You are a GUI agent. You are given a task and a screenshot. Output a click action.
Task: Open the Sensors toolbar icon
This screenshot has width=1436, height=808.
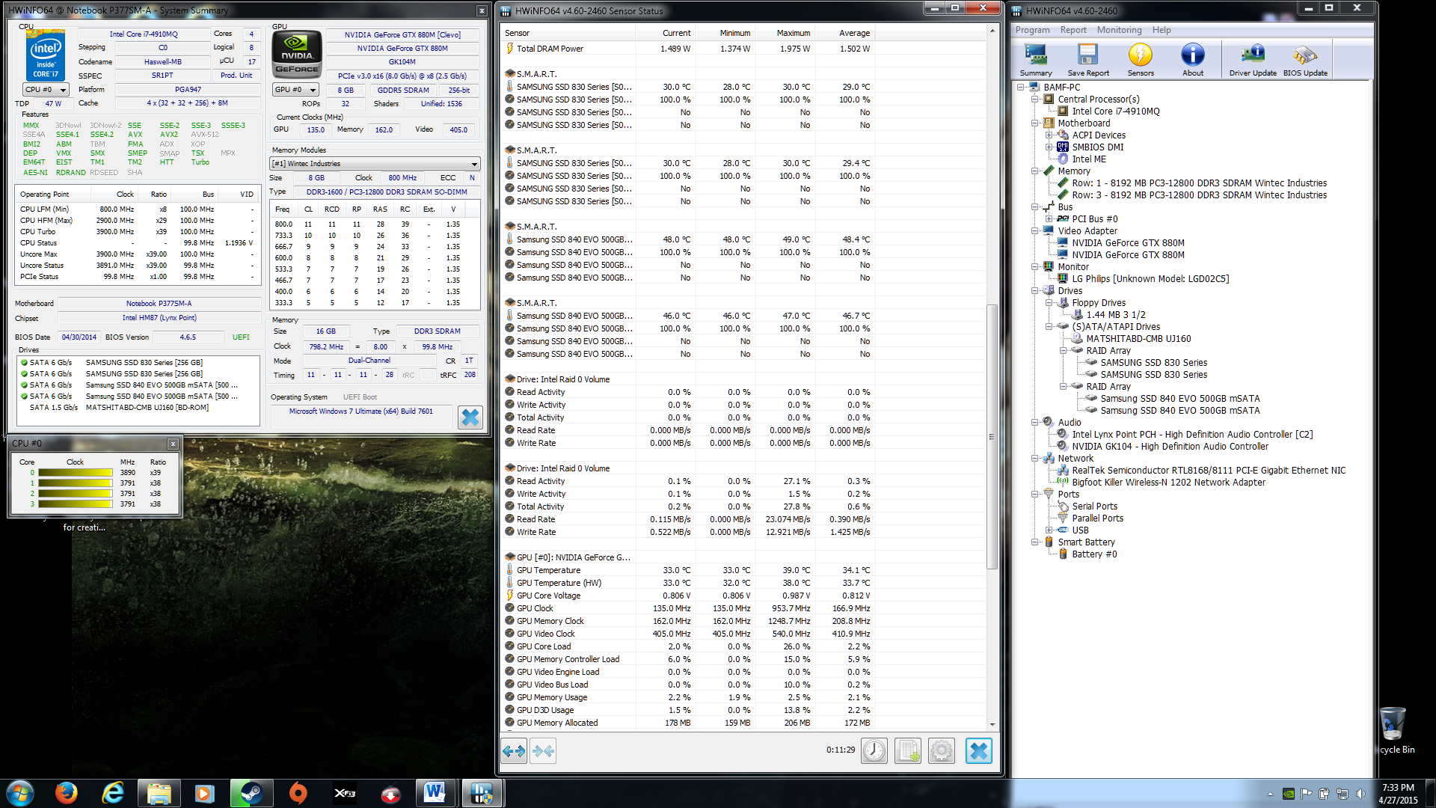1141,59
